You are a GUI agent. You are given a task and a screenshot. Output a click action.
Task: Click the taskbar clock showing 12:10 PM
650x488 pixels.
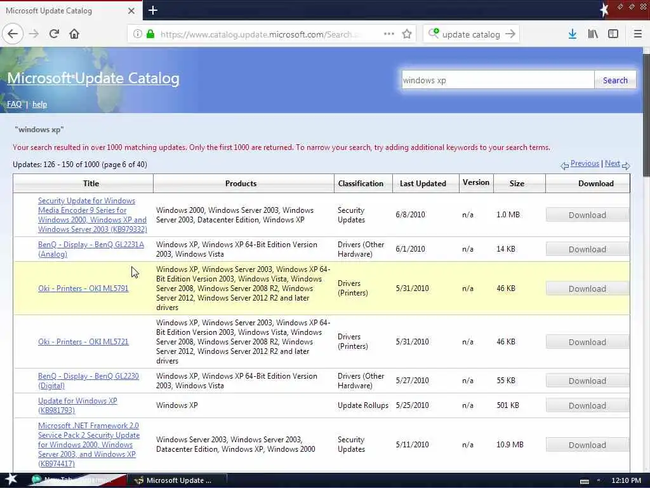click(x=626, y=480)
